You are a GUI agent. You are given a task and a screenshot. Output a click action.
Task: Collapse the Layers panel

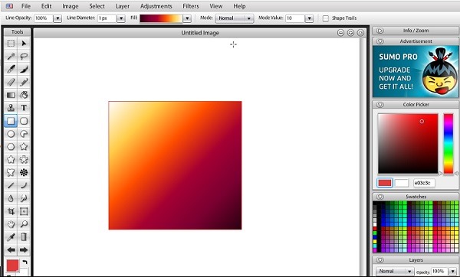(x=380, y=260)
